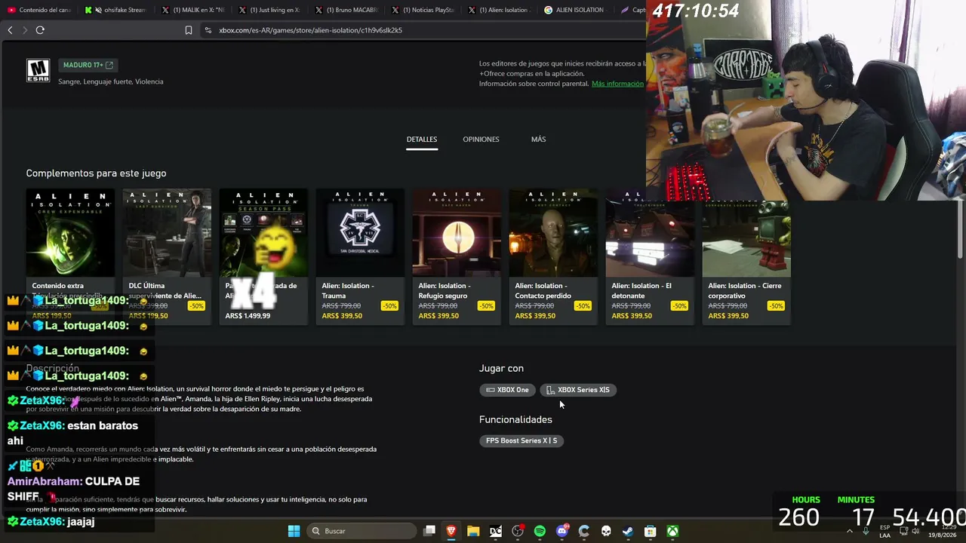Open the Xbox app from the taskbar
Screen dimensions: 966x543
(x=672, y=531)
